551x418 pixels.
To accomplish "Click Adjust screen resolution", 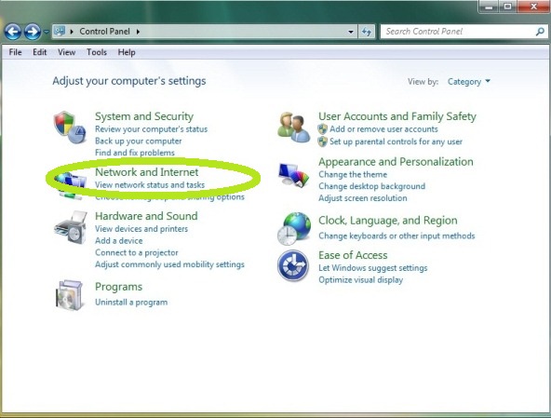I will [x=363, y=198].
